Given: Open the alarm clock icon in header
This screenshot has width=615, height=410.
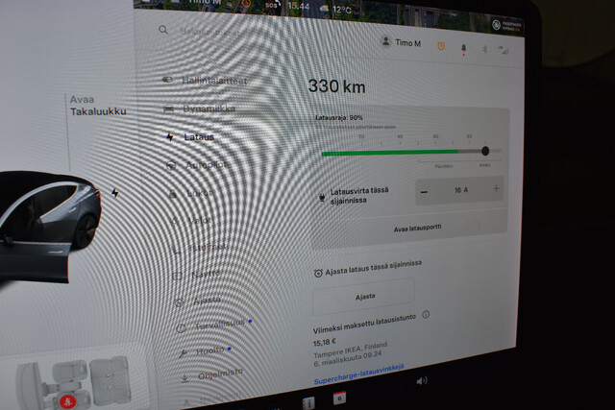Looking at the screenshot, I should tap(442, 43).
